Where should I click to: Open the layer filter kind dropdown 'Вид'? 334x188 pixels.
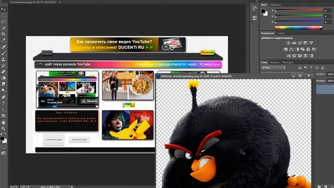(x=273, y=67)
